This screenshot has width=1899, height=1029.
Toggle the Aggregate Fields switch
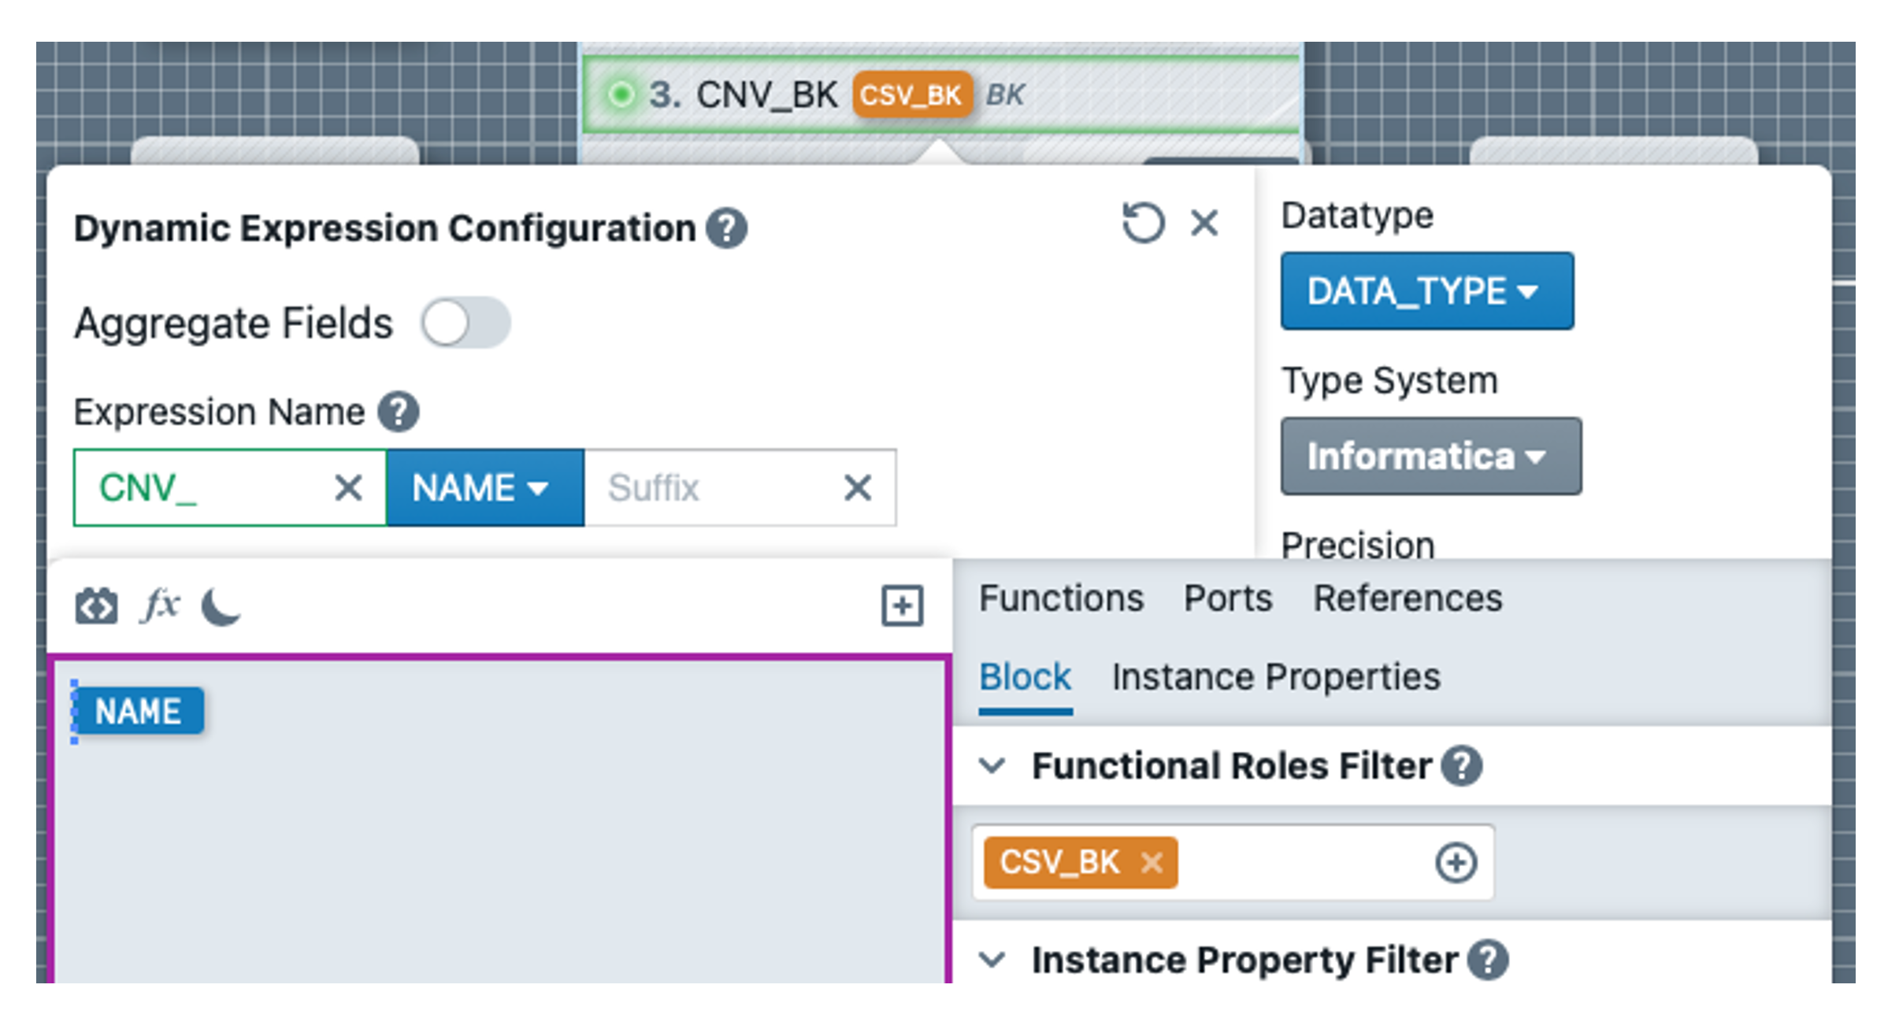[x=465, y=323]
